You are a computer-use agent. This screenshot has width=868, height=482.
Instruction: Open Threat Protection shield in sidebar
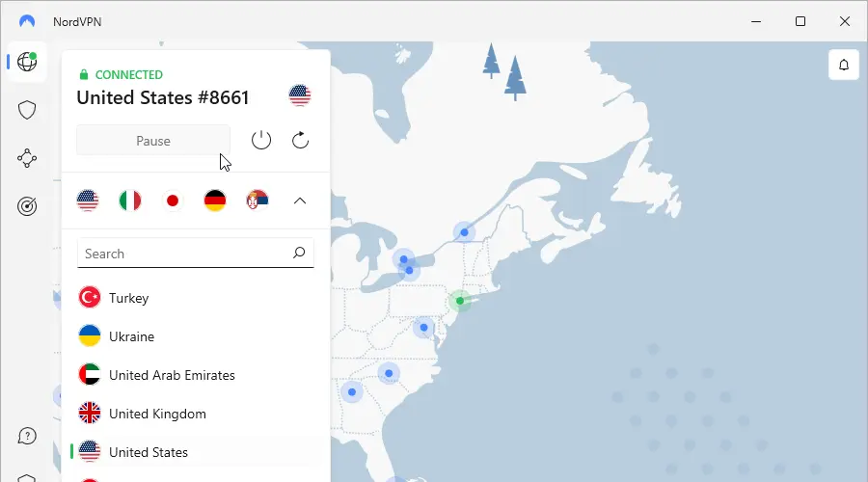tap(27, 110)
